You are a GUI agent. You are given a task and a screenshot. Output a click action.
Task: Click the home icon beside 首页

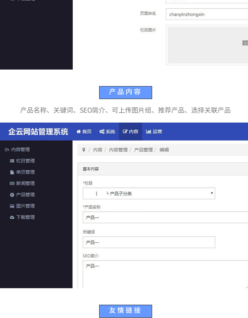(x=79, y=132)
